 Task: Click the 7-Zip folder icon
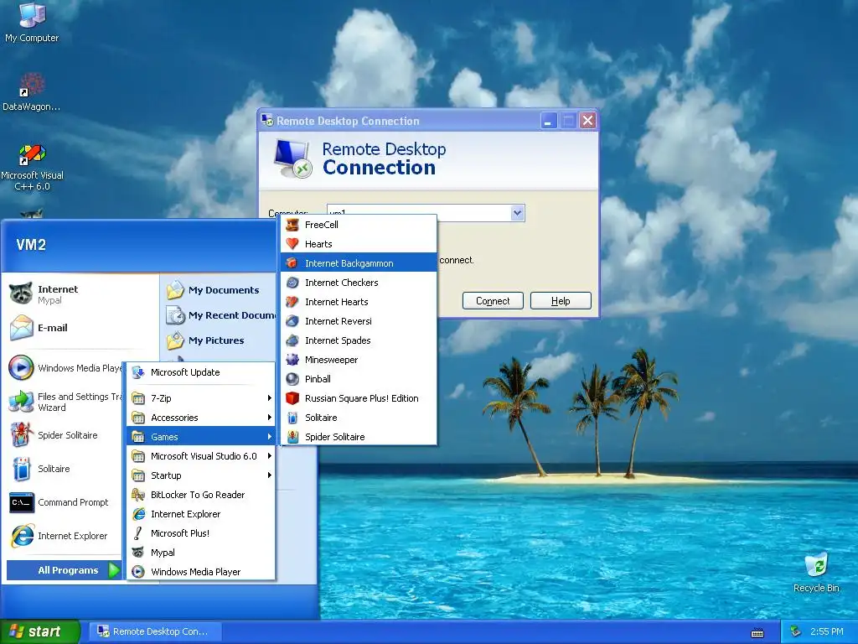(x=138, y=398)
